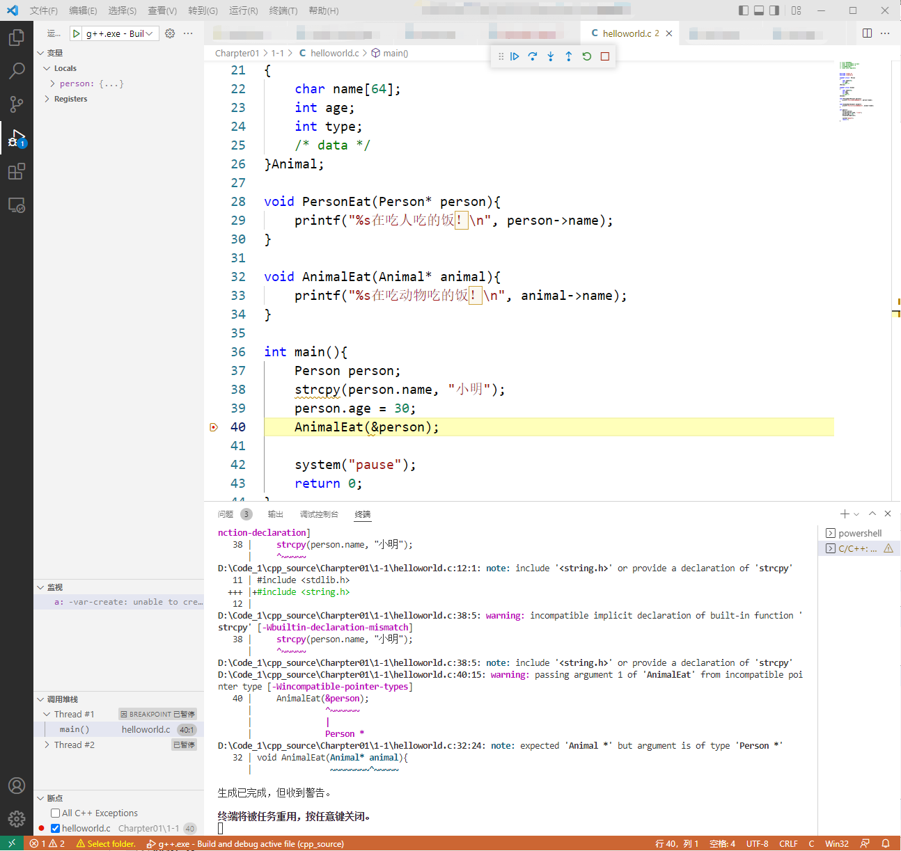Open the 运行(R) menu
901x851 pixels.
pos(243,10)
